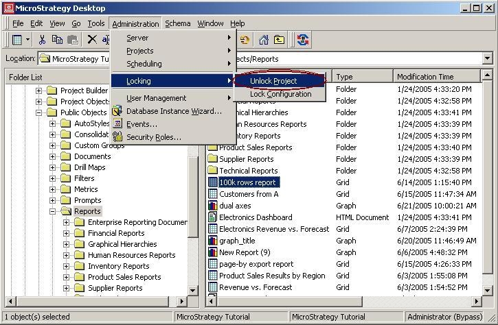This screenshot has height=325, width=498.
Task: Expand the Financial Reports tree node
Action: pos(66,233)
